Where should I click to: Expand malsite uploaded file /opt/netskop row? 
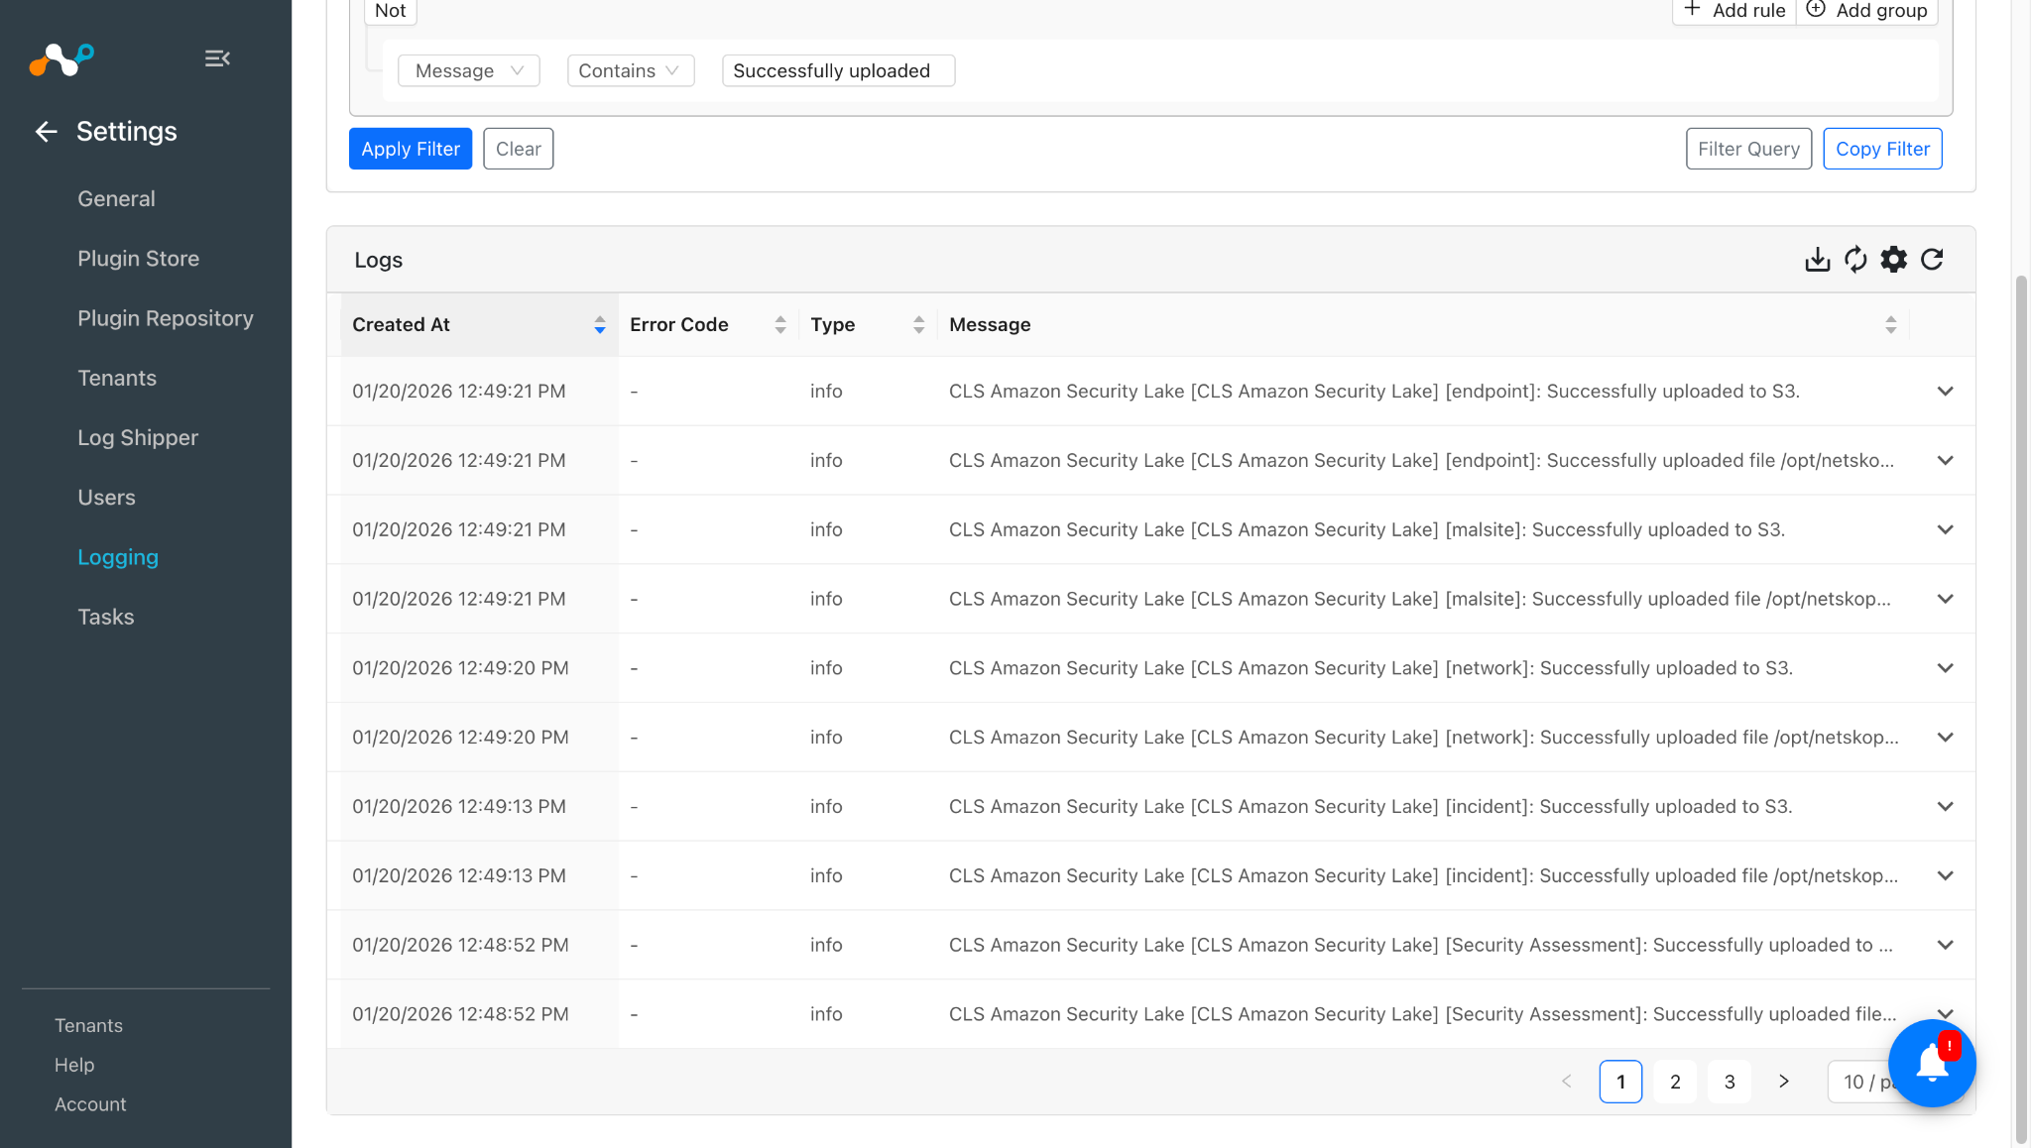coord(1946,599)
